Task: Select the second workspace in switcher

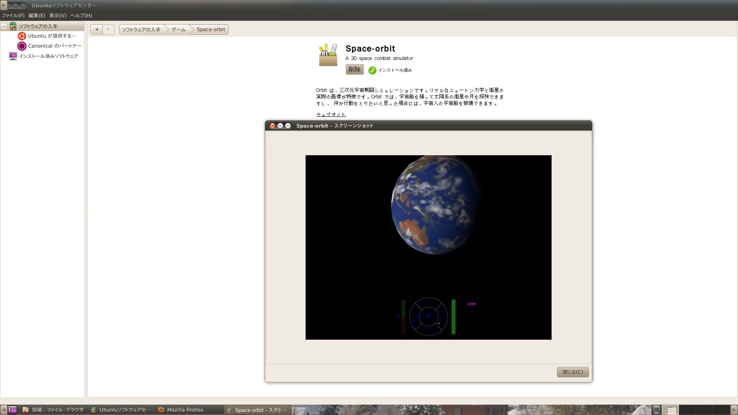Action: 687,410
